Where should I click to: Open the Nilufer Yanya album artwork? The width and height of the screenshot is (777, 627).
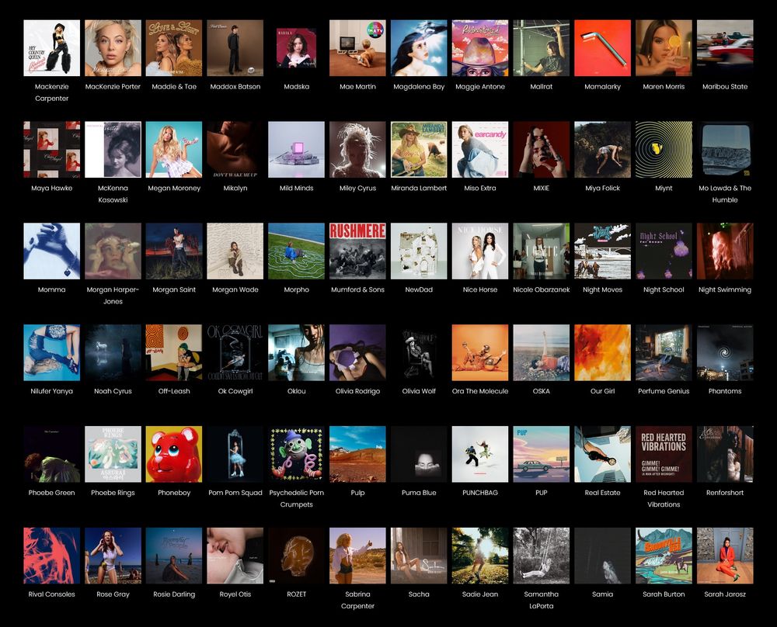pyautogui.click(x=51, y=352)
